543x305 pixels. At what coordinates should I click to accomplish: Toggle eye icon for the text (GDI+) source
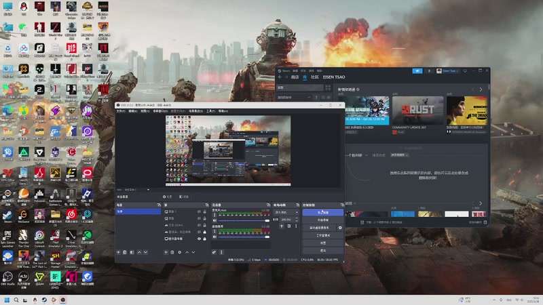[x=199, y=225]
